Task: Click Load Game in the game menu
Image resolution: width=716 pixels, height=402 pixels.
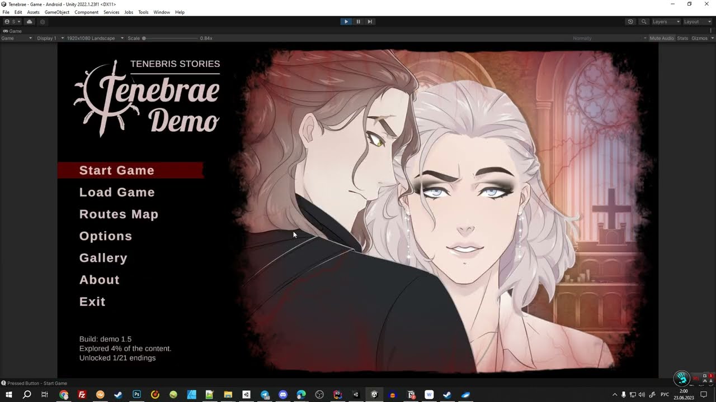Action: point(117,192)
